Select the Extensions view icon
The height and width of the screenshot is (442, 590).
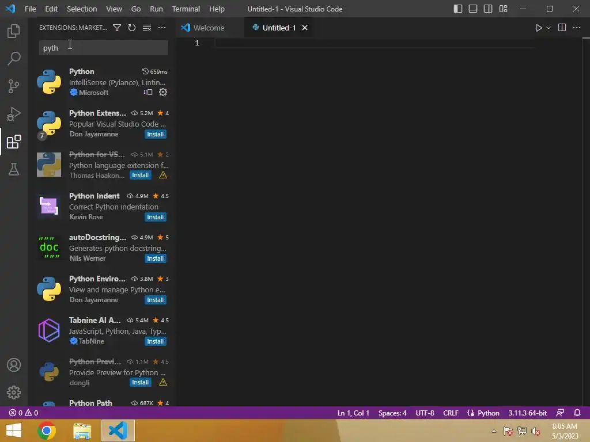14,142
